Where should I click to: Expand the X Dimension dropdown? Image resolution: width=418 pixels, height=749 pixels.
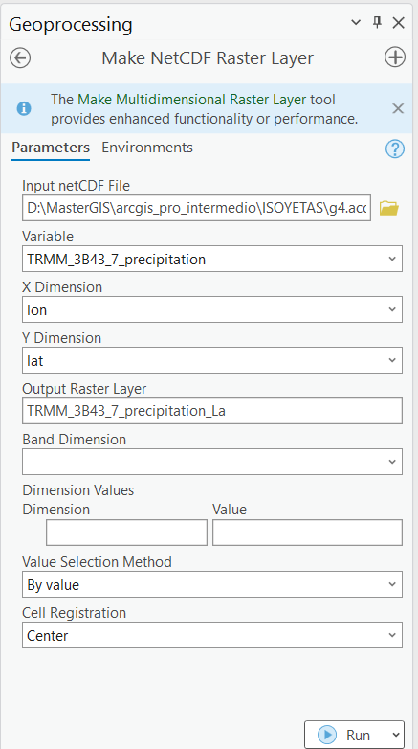coord(212,309)
